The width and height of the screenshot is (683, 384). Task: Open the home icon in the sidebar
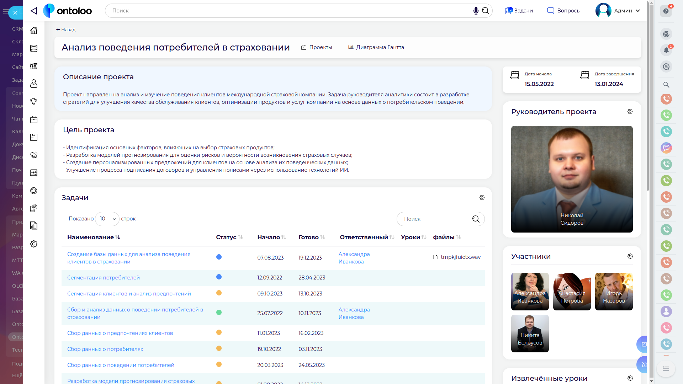(x=34, y=31)
